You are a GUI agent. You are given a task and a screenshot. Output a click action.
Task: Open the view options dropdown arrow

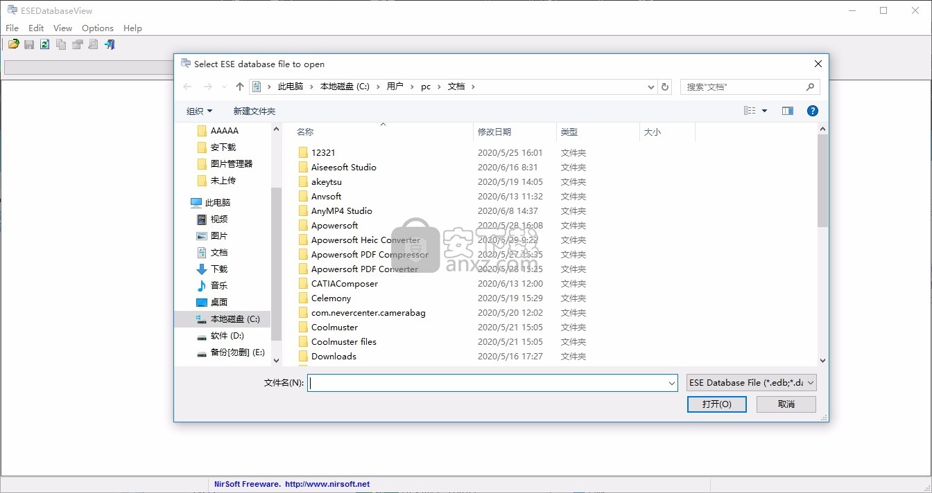click(765, 111)
